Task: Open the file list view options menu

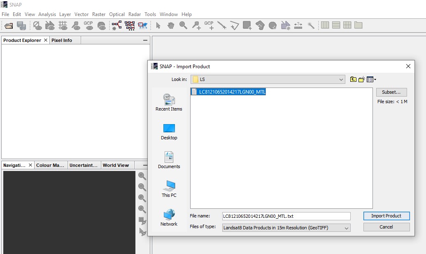Action: (371, 79)
